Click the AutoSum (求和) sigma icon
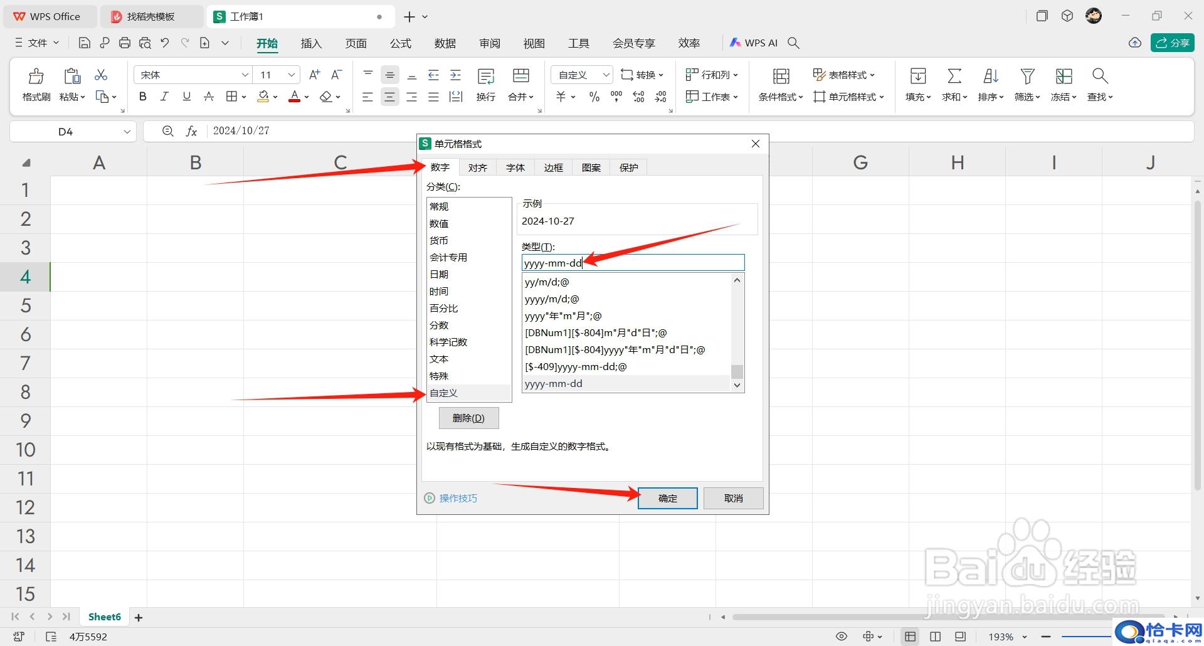This screenshot has height=646, width=1204. (x=954, y=77)
